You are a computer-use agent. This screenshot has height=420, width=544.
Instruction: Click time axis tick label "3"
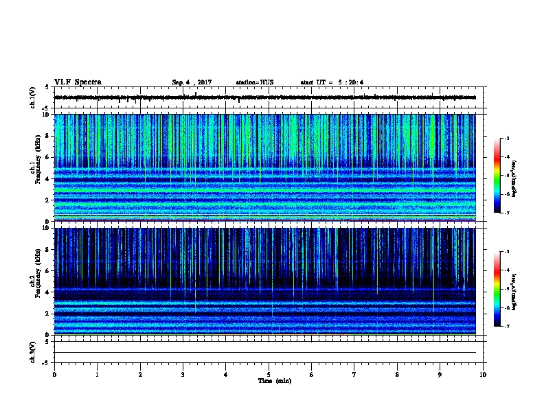click(183, 375)
